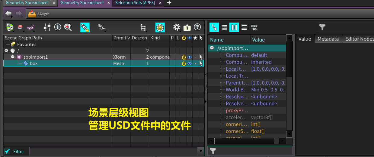Screen dimensions: 374x157
Task: Click the power (active) column header icon
Action: point(184,38)
